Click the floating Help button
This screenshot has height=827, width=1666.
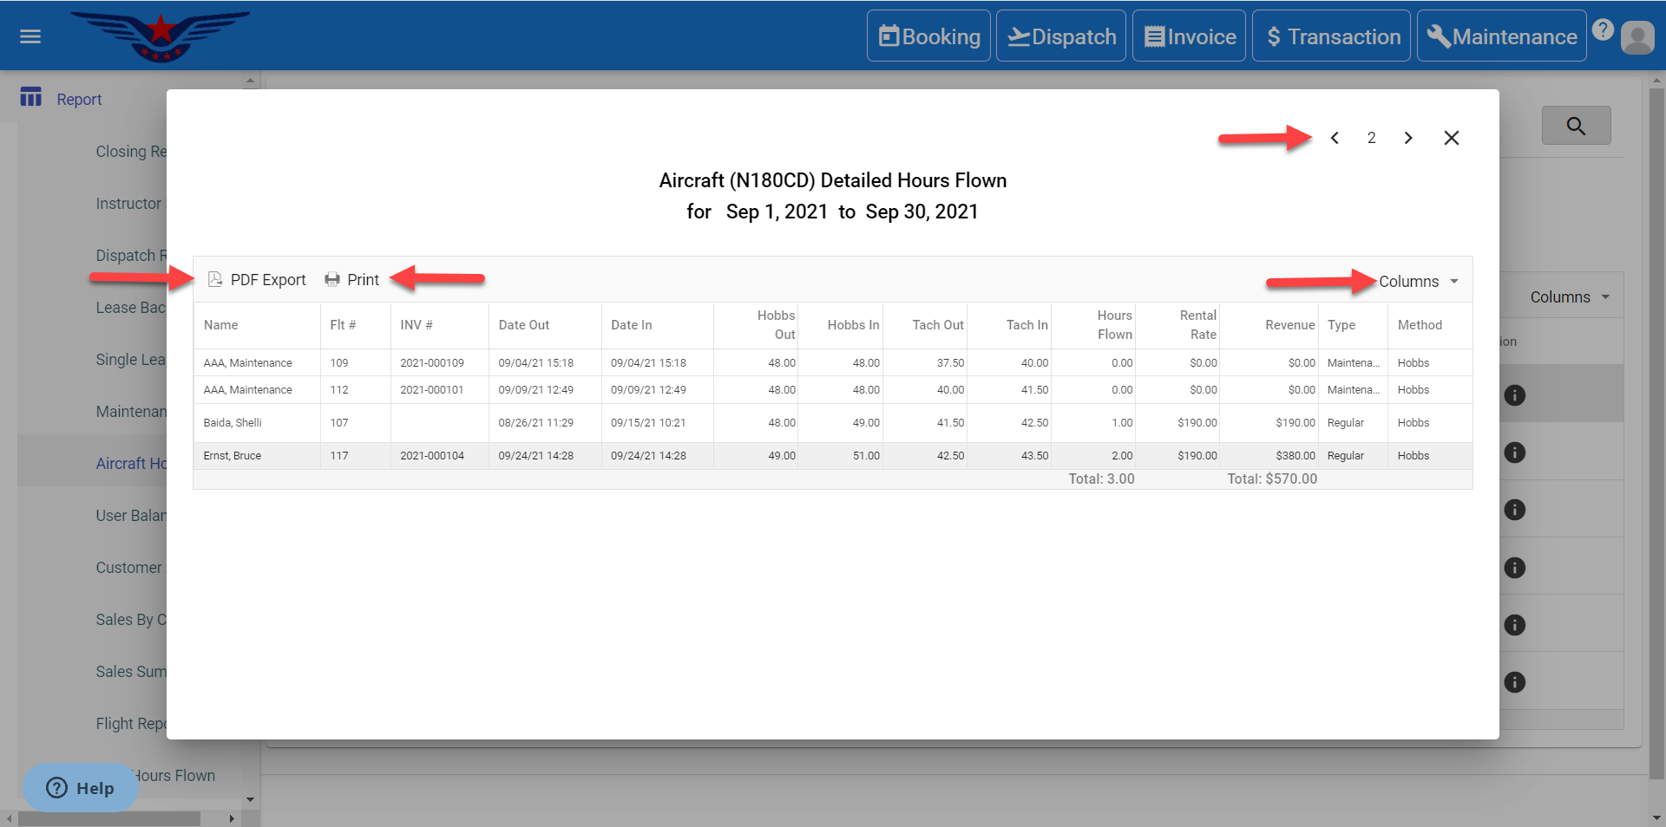(80, 788)
